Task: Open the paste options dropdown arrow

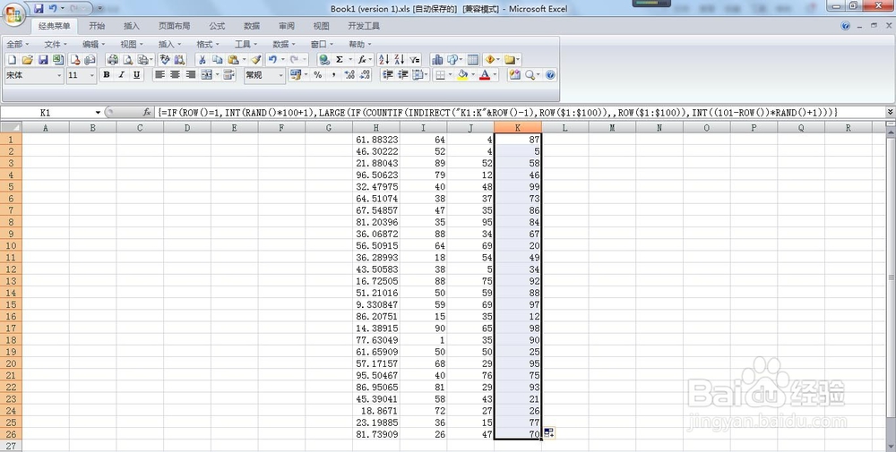Action: pyautogui.click(x=244, y=59)
